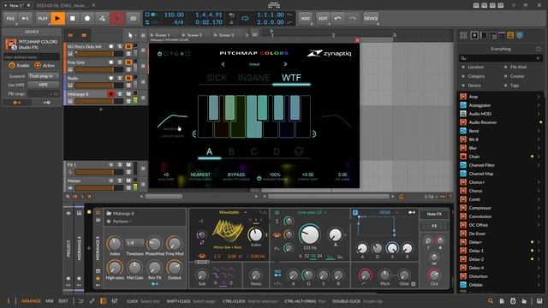Image resolution: width=548 pixels, height=308 pixels.
Task: Toggle the Pitchmap plugin power icon
Action: tap(160, 54)
